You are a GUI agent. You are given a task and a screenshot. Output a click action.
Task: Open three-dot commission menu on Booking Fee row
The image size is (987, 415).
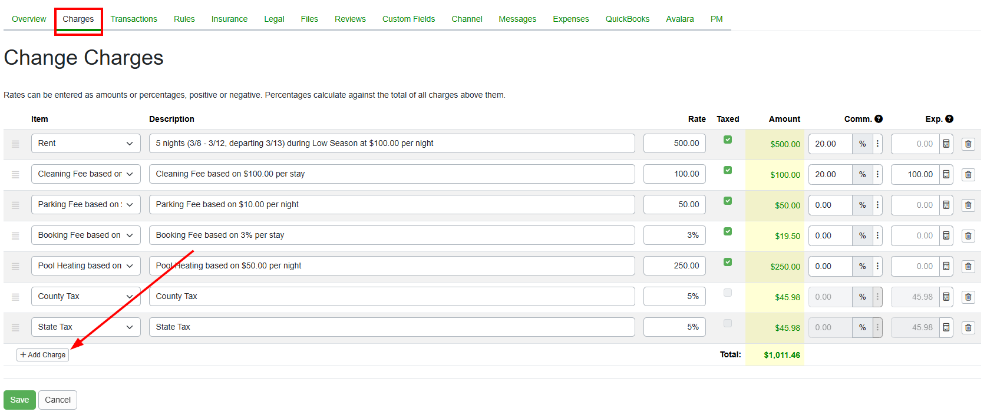coord(877,235)
